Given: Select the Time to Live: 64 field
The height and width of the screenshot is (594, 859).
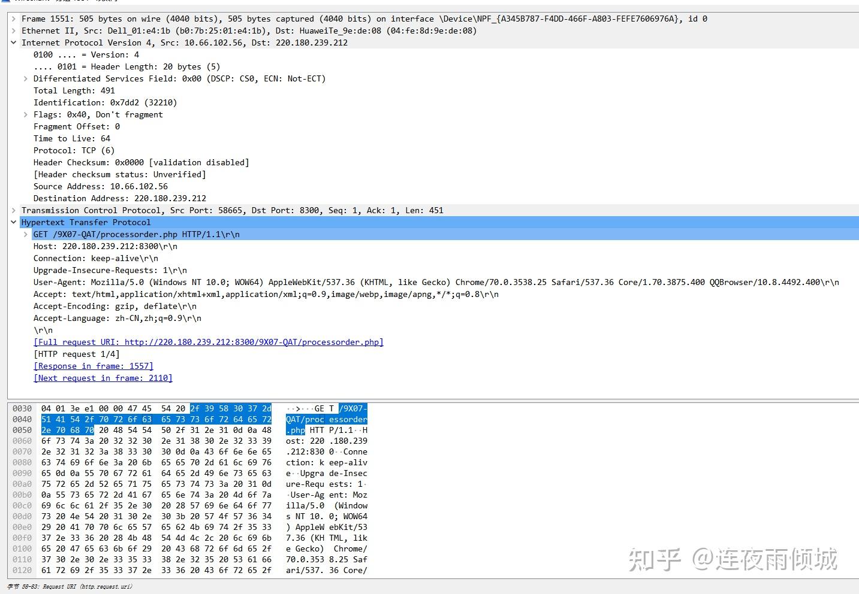Looking at the screenshot, I should 71,138.
